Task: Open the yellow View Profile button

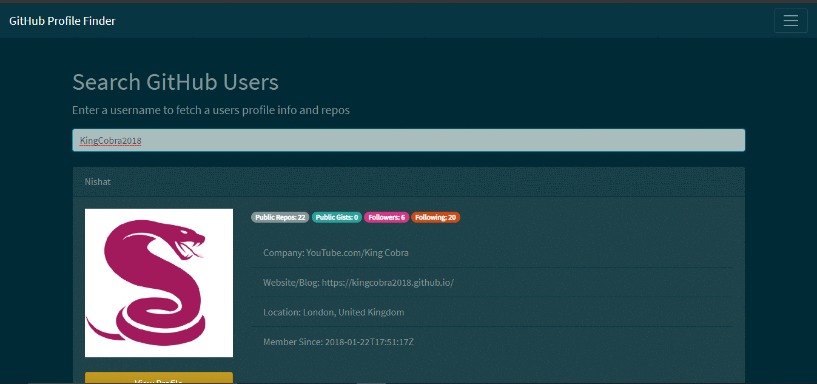Action: point(159,378)
